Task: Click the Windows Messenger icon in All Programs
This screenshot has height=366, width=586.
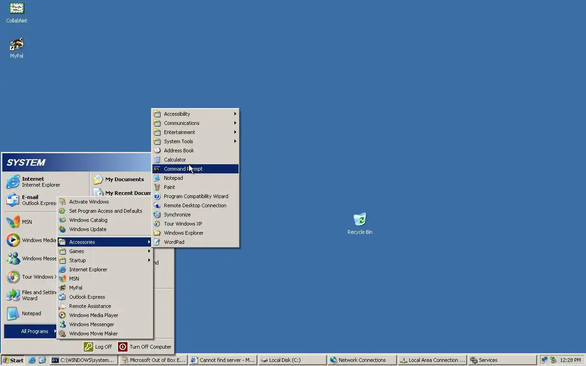Action: tap(62, 324)
